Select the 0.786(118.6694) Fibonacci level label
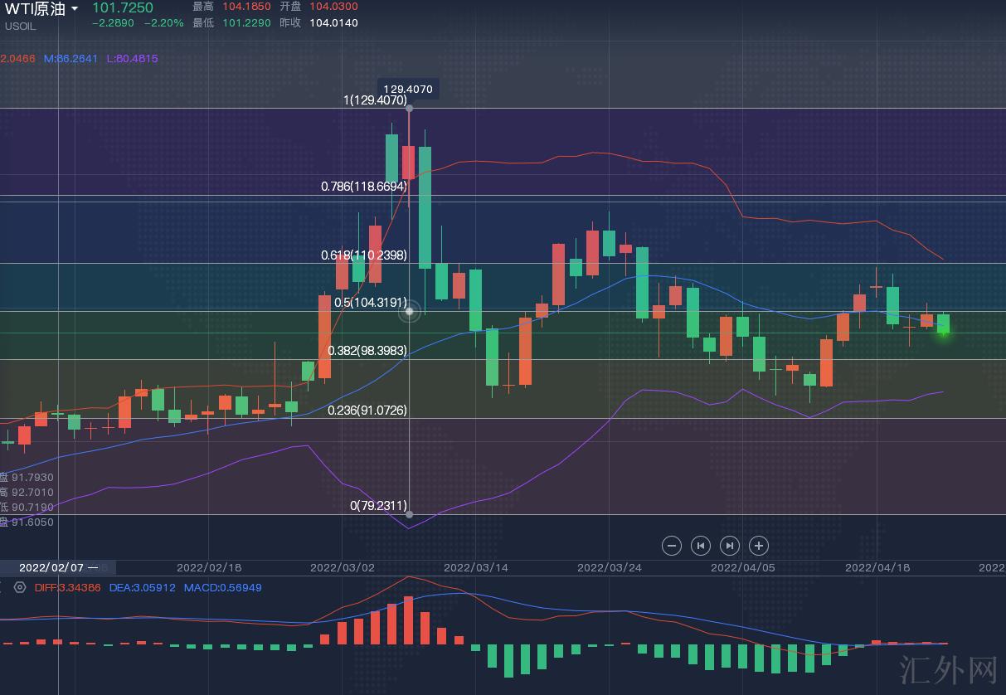Image resolution: width=1006 pixels, height=695 pixels. (364, 187)
